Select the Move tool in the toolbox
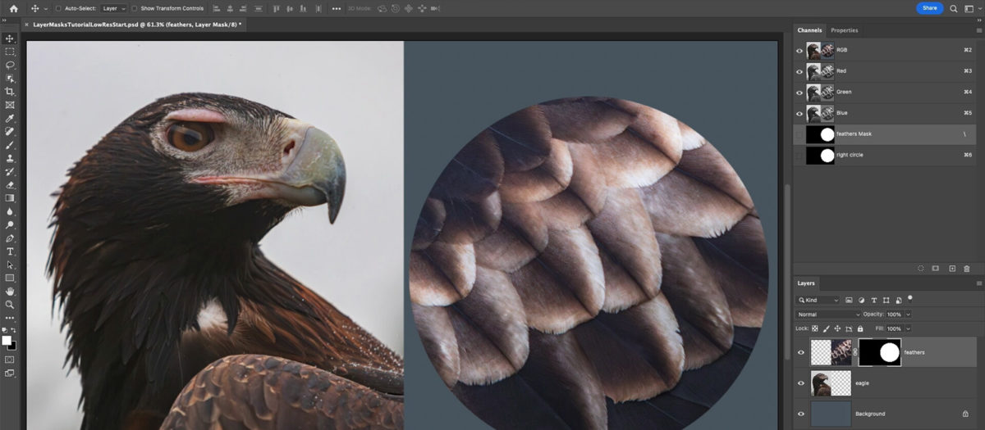This screenshot has height=430, width=985. tap(10, 38)
